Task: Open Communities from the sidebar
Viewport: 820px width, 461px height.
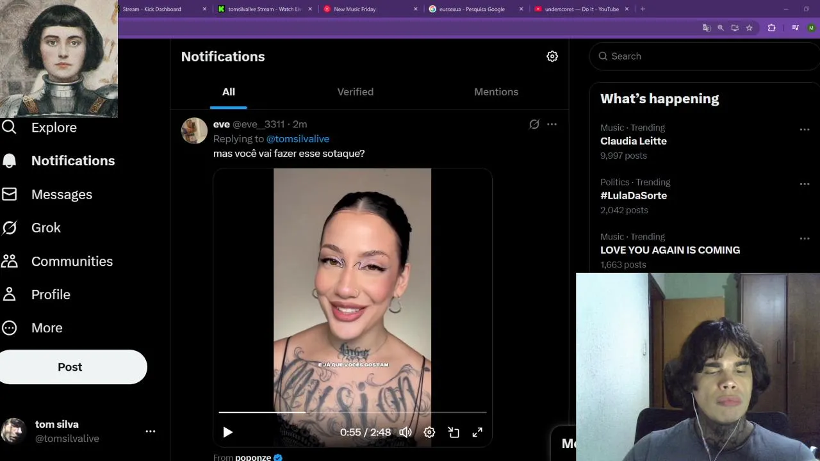Action: pyautogui.click(x=58, y=261)
